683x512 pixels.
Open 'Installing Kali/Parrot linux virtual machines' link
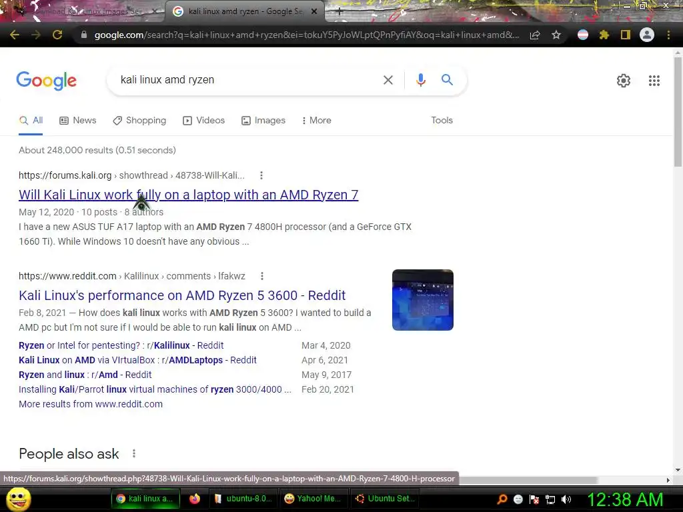[155, 389]
